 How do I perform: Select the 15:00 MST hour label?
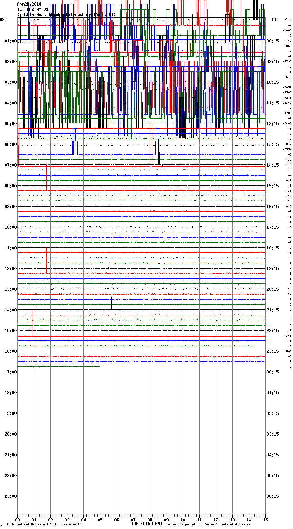pos(11,331)
